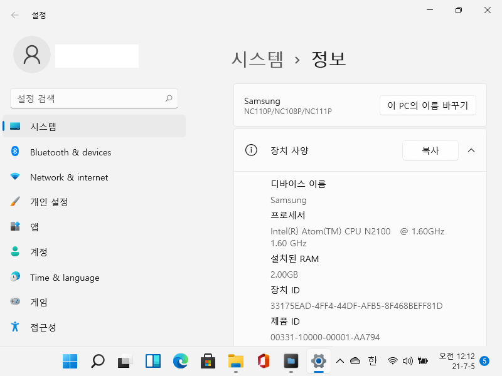
Task: Open the user account avatar
Action: point(32,55)
